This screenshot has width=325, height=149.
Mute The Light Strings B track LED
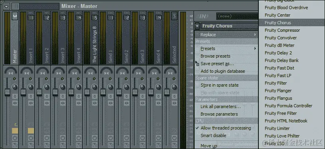tap(94, 79)
